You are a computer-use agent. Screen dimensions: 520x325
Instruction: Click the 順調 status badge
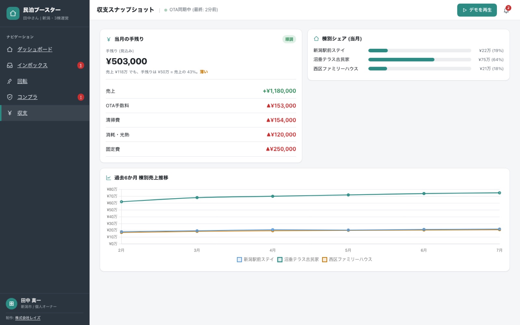pyautogui.click(x=289, y=39)
